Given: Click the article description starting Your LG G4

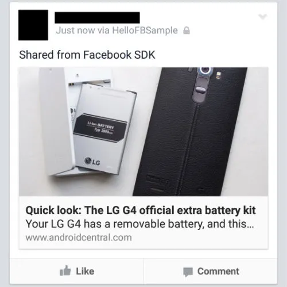Looking at the screenshot, I should click(x=140, y=224).
